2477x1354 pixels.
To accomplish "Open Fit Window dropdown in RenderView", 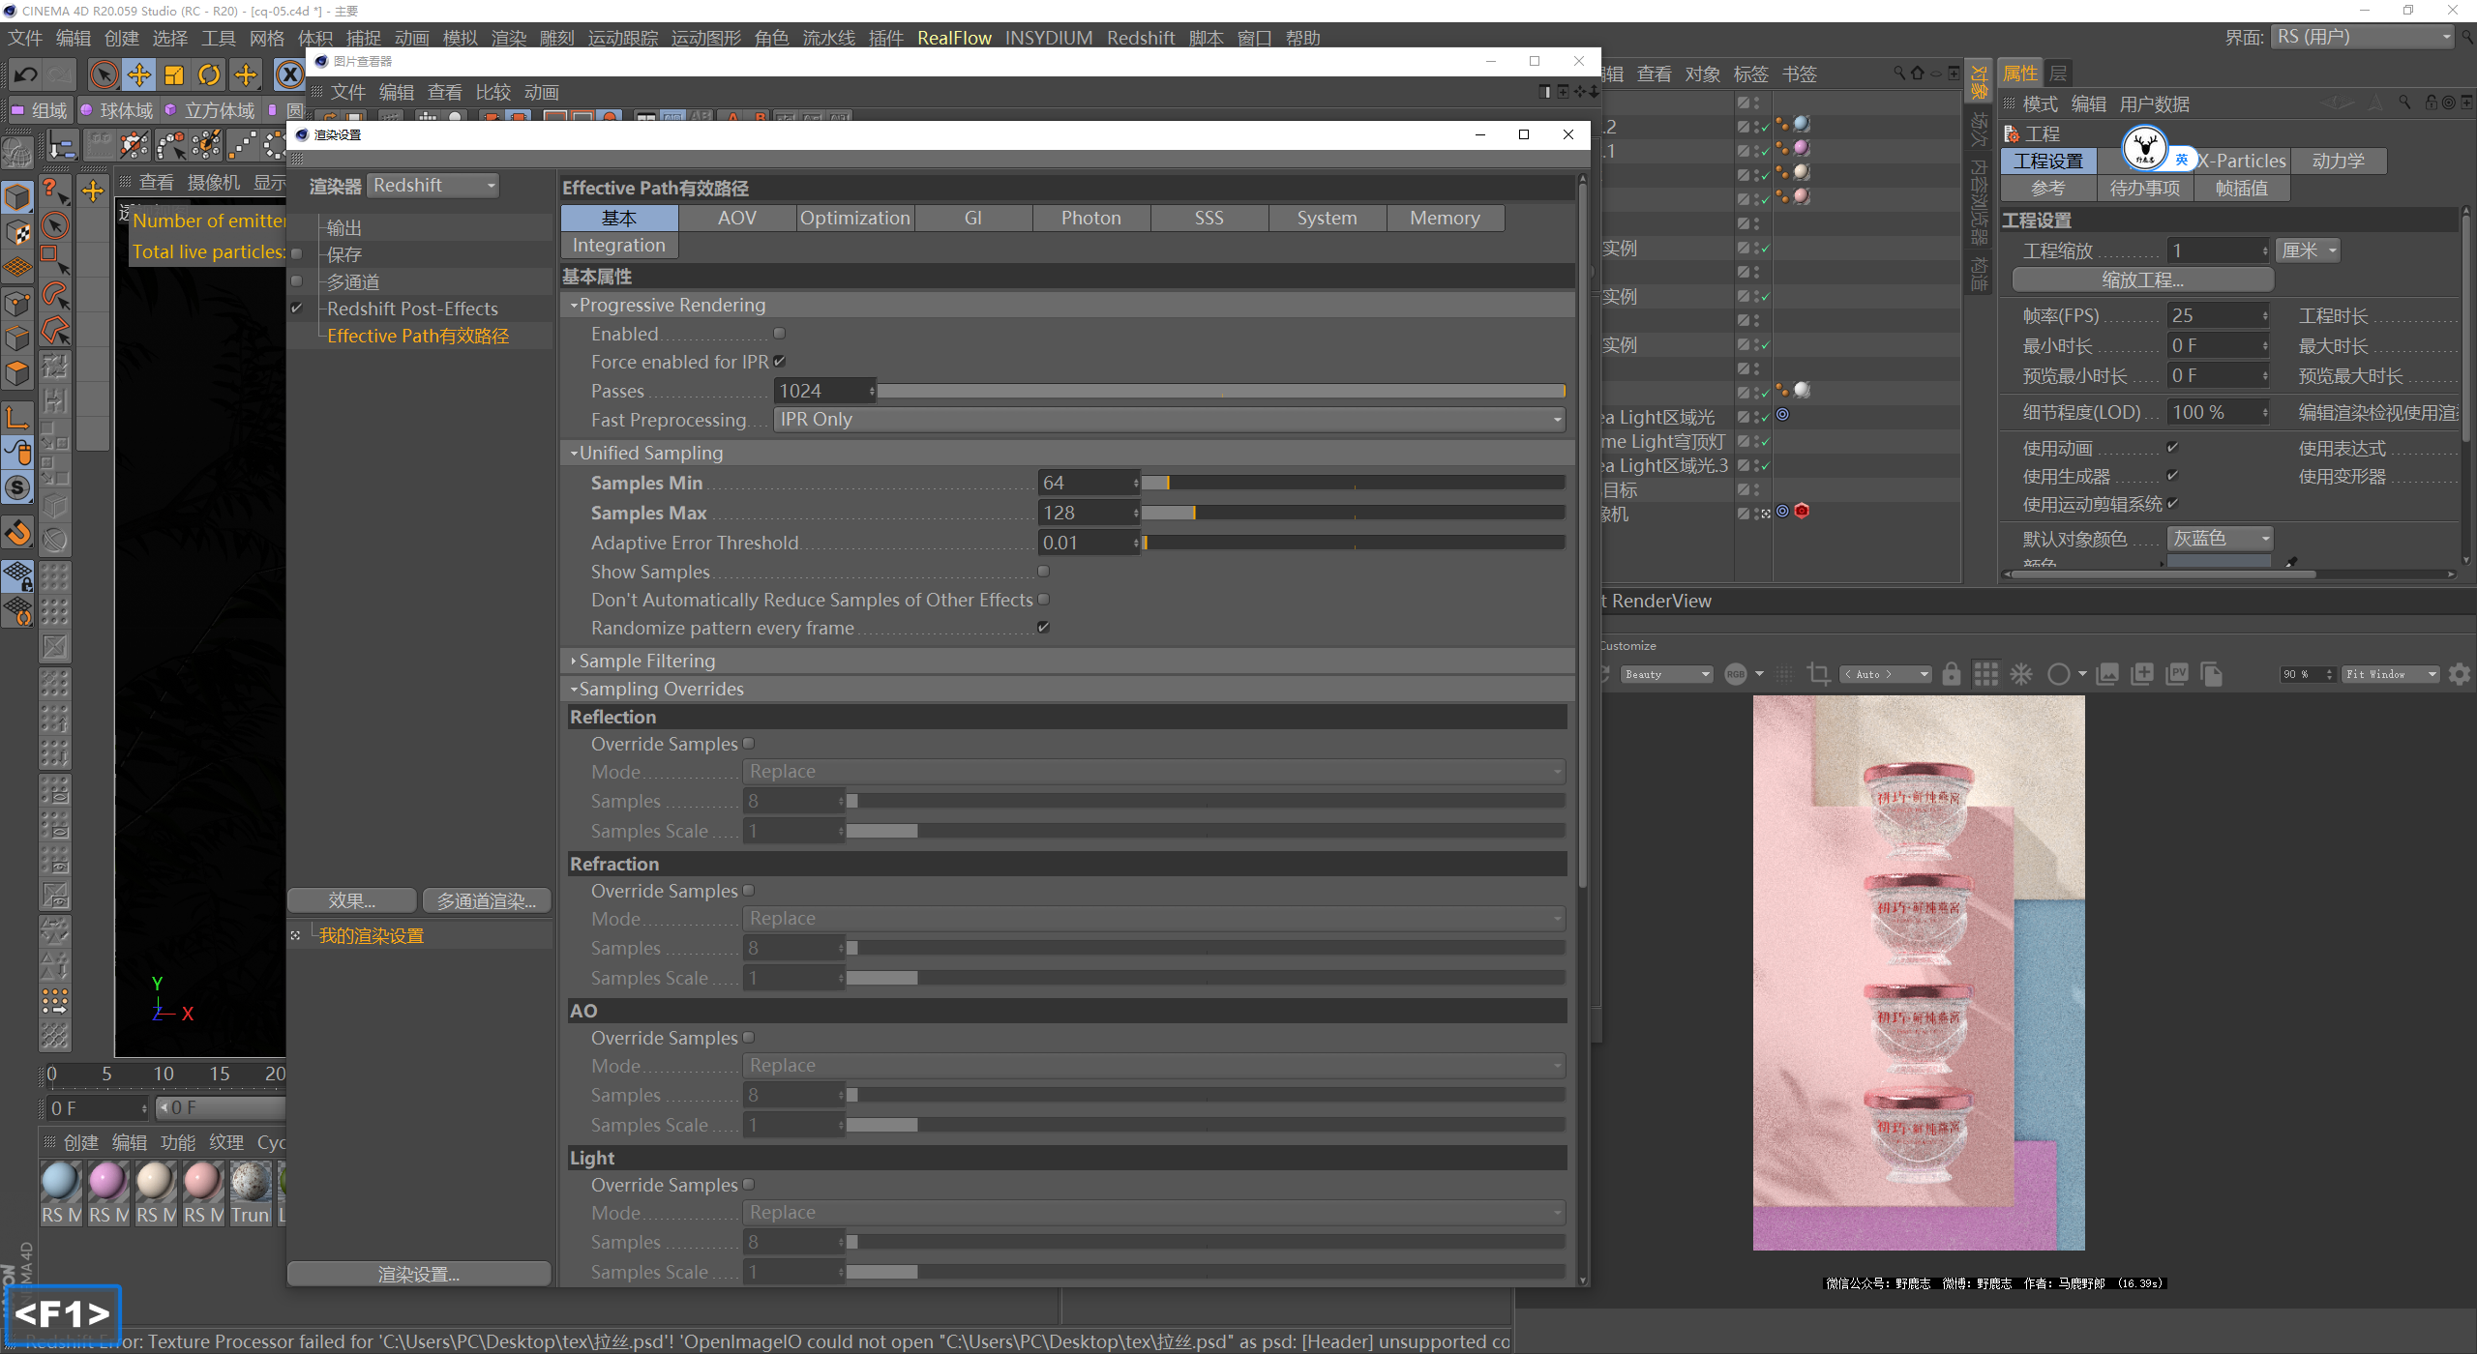I will pyautogui.click(x=2390, y=674).
